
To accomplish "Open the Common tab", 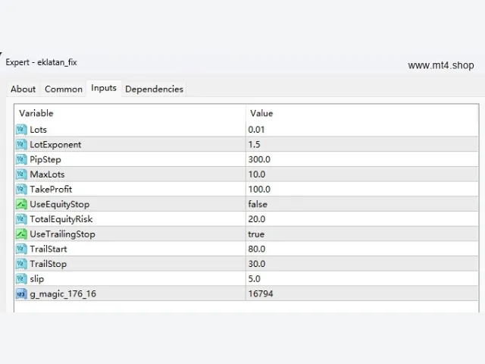I will tap(64, 89).
